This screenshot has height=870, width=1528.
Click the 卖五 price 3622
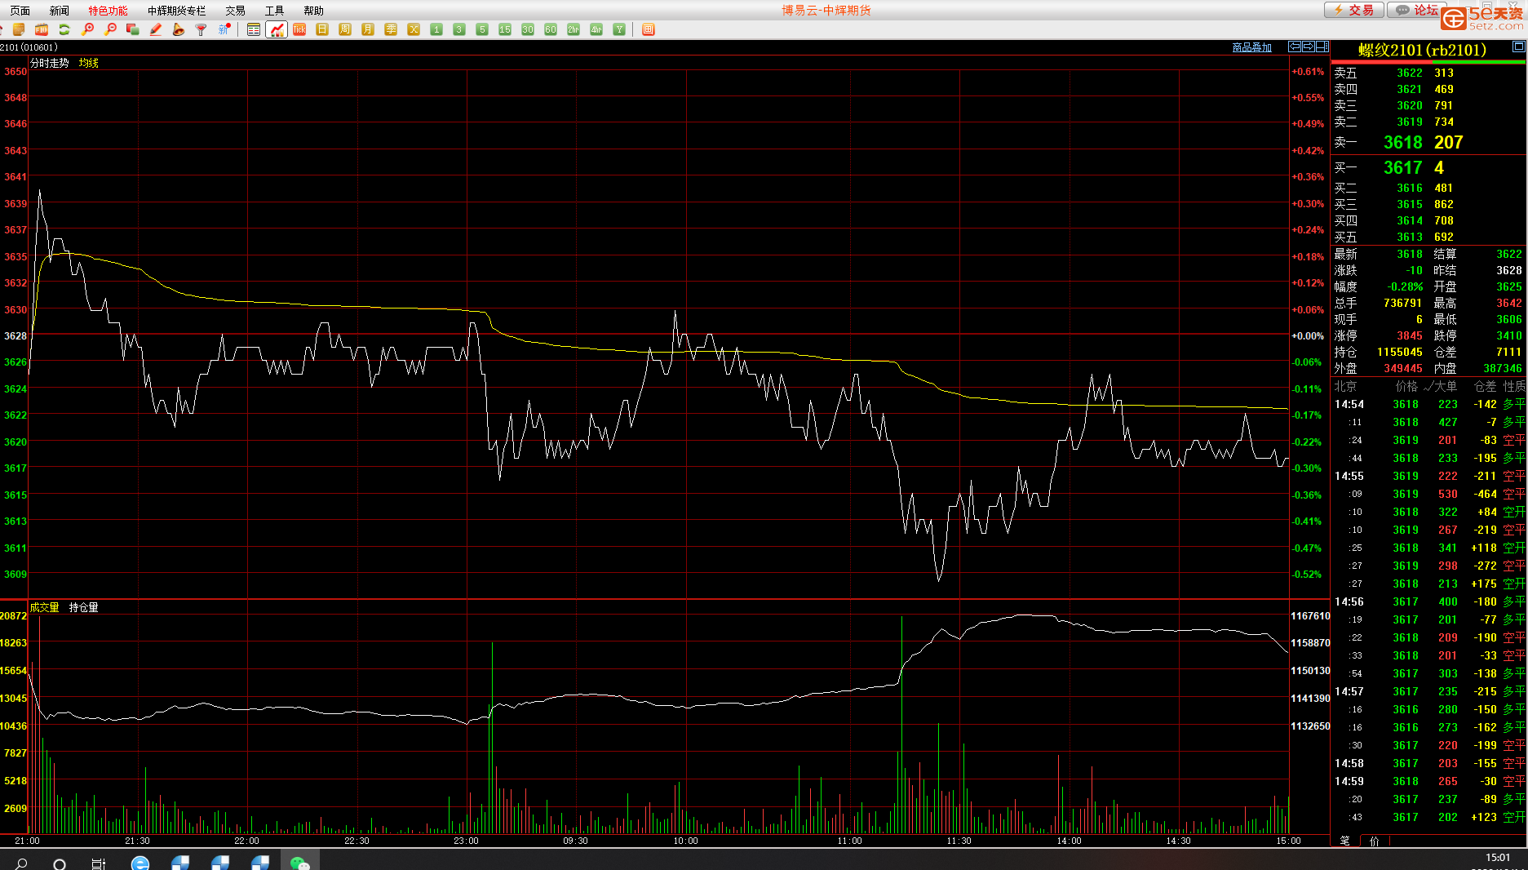(x=1409, y=73)
